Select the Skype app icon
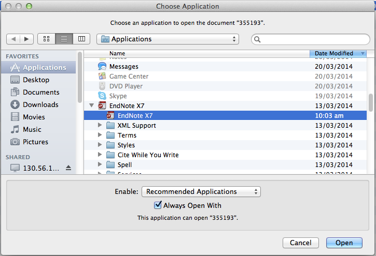 coord(102,96)
